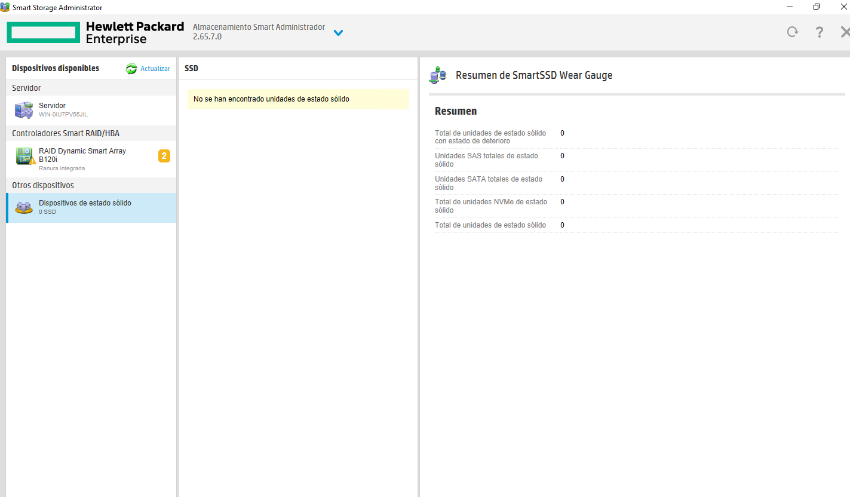Viewport: 850px width, 497px height.
Task: Select RAID Dynamic Smart Array B120i
Action: (91, 159)
